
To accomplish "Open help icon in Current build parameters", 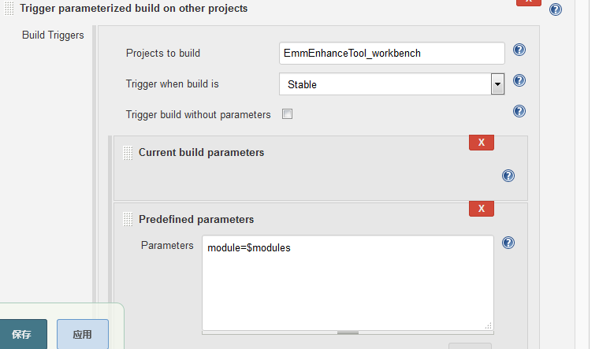I will [x=508, y=176].
